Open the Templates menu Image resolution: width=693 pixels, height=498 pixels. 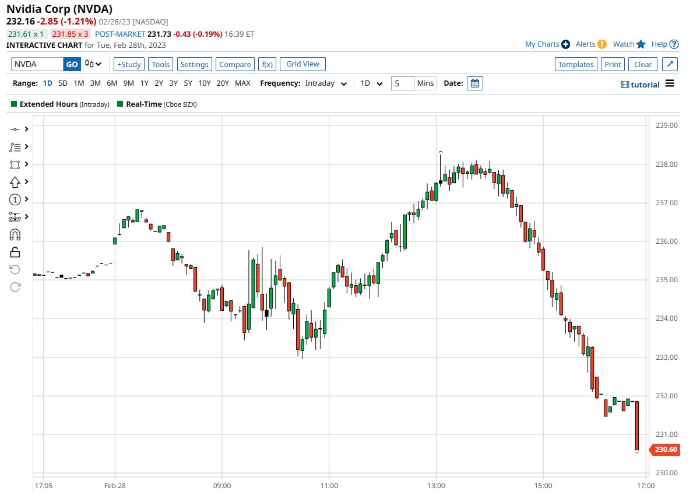(576, 64)
